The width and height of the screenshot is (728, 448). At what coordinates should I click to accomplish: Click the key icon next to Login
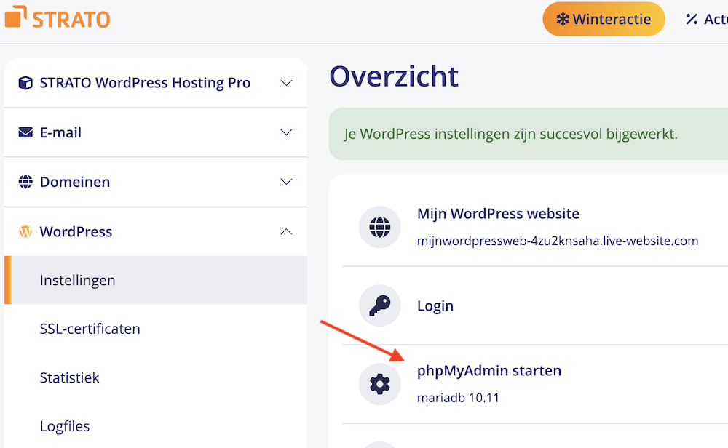coord(379,305)
